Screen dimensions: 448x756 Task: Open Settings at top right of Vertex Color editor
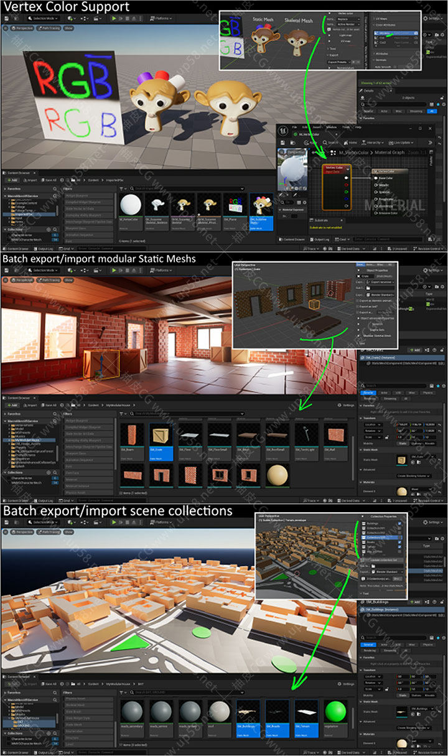click(433, 19)
